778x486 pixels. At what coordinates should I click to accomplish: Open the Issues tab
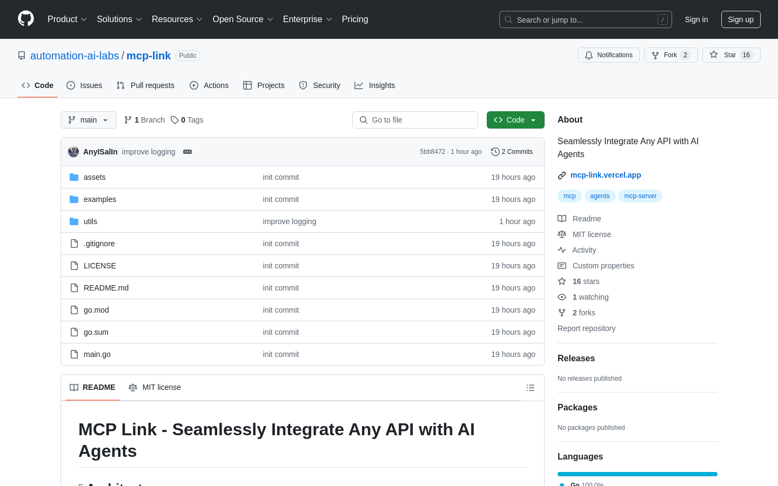tap(84, 85)
